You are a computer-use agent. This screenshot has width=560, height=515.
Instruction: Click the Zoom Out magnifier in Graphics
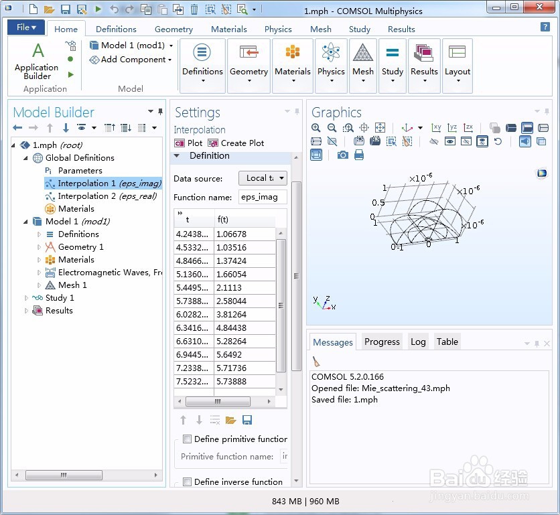coord(332,127)
